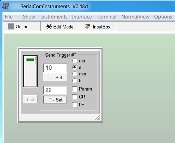Click the gray Online status indicator square

click(11, 26)
